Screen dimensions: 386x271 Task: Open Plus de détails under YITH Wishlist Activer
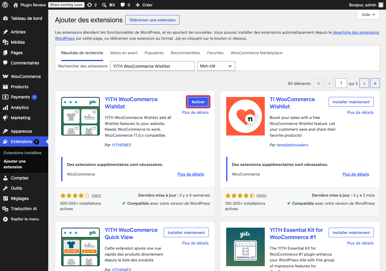tap(195, 113)
